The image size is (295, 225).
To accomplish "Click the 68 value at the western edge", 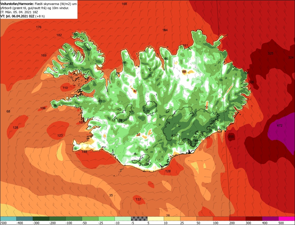I will coord(8,111).
